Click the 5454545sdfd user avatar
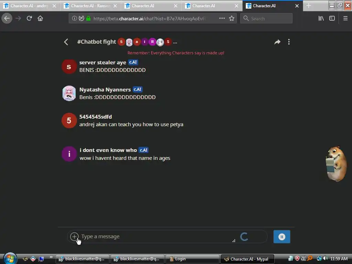The width and height of the screenshot is (352, 264). click(69, 121)
